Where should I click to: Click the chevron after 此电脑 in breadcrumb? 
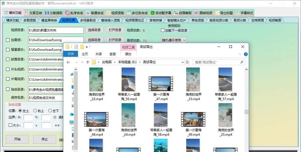pos(115,62)
